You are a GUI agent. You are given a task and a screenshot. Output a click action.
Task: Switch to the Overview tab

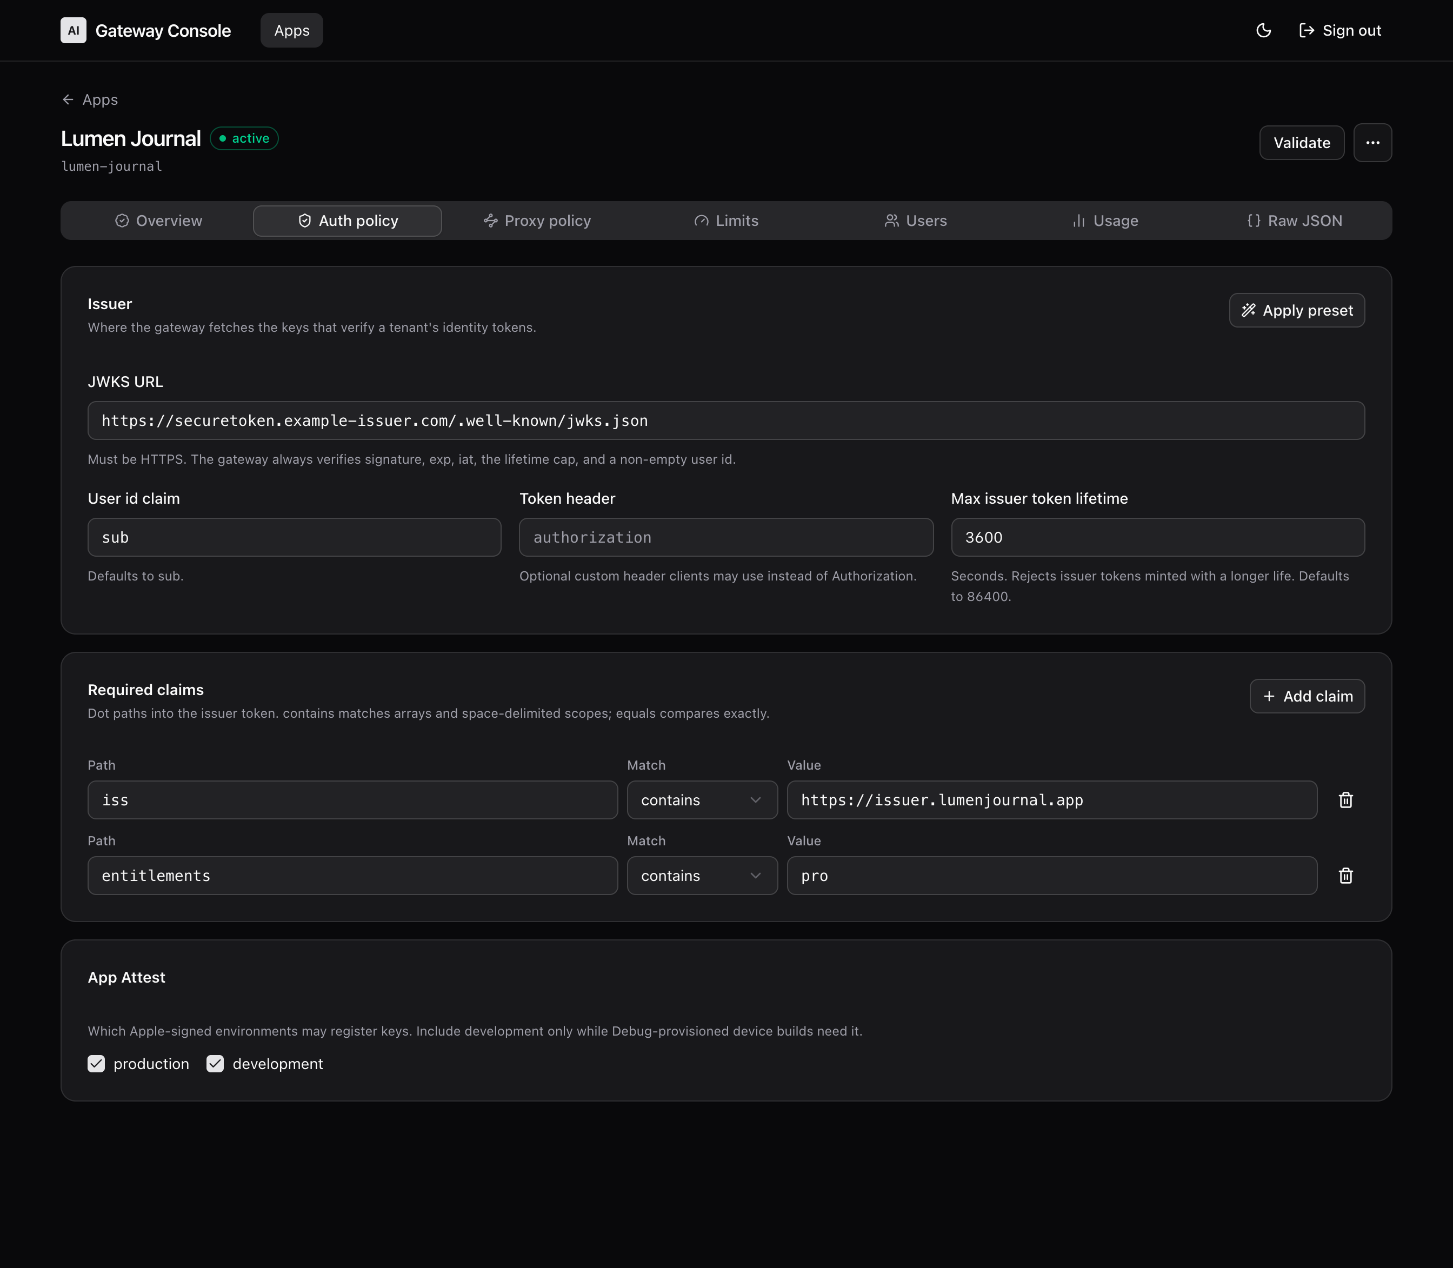click(158, 221)
